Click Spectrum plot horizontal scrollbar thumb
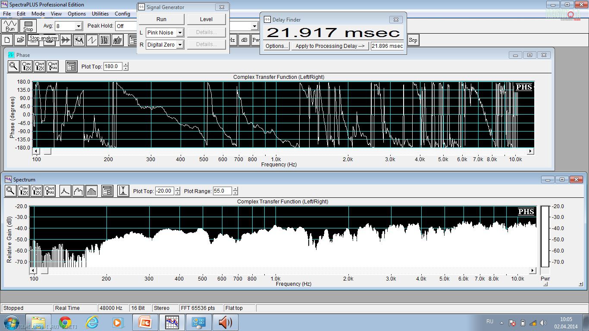The width and height of the screenshot is (589, 331). [44, 271]
